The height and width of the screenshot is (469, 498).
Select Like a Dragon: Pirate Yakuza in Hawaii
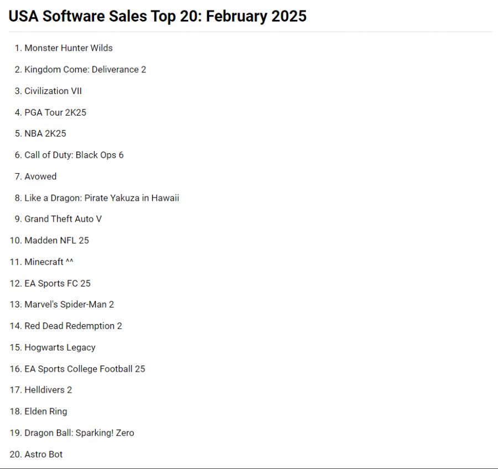coord(102,198)
